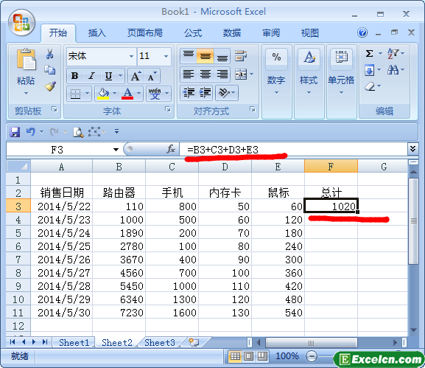425x368 pixels.
Task: Apply yellow fill color bucket
Action: point(103,94)
